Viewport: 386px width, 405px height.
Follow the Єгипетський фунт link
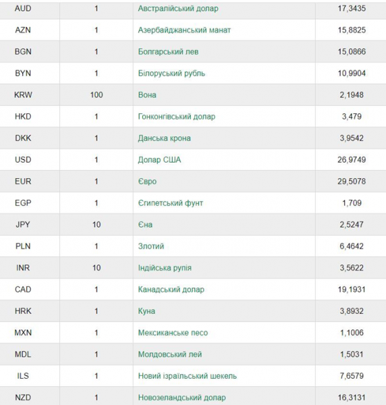[171, 203]
